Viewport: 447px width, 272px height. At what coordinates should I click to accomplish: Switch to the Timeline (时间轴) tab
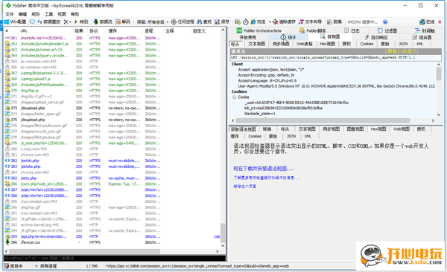(x=425, y=30)
